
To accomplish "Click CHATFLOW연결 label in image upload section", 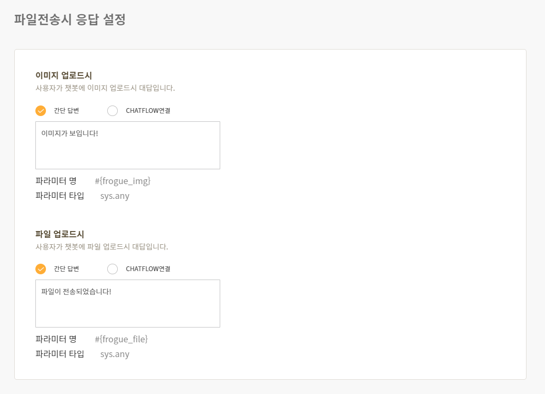I will [x=148, y=111].
